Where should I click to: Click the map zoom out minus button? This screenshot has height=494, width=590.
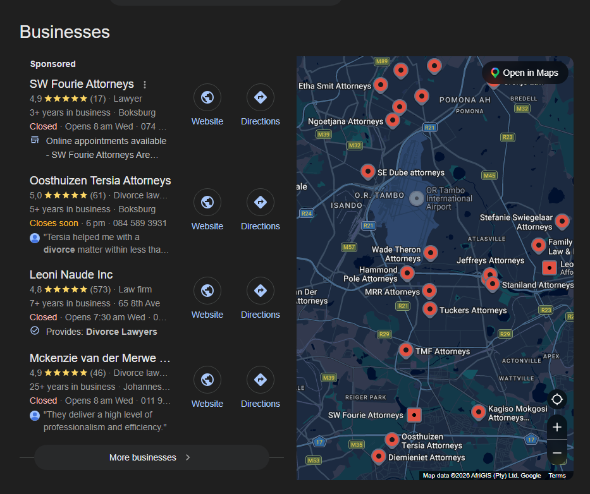(x=557, y=453)
